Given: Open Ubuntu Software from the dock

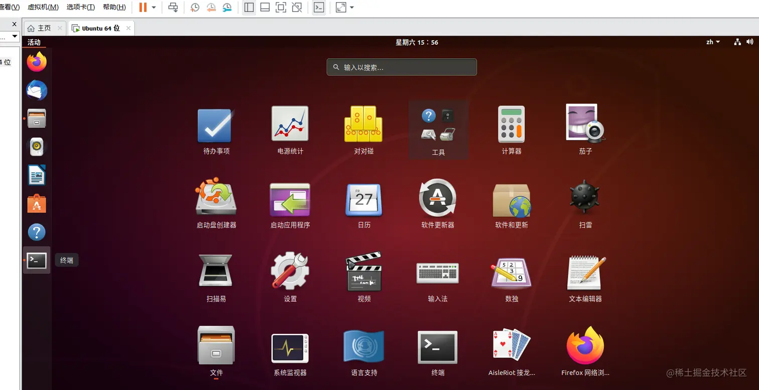Looking at the screenshot, I should pyautogui.click(x=37, y=204).
